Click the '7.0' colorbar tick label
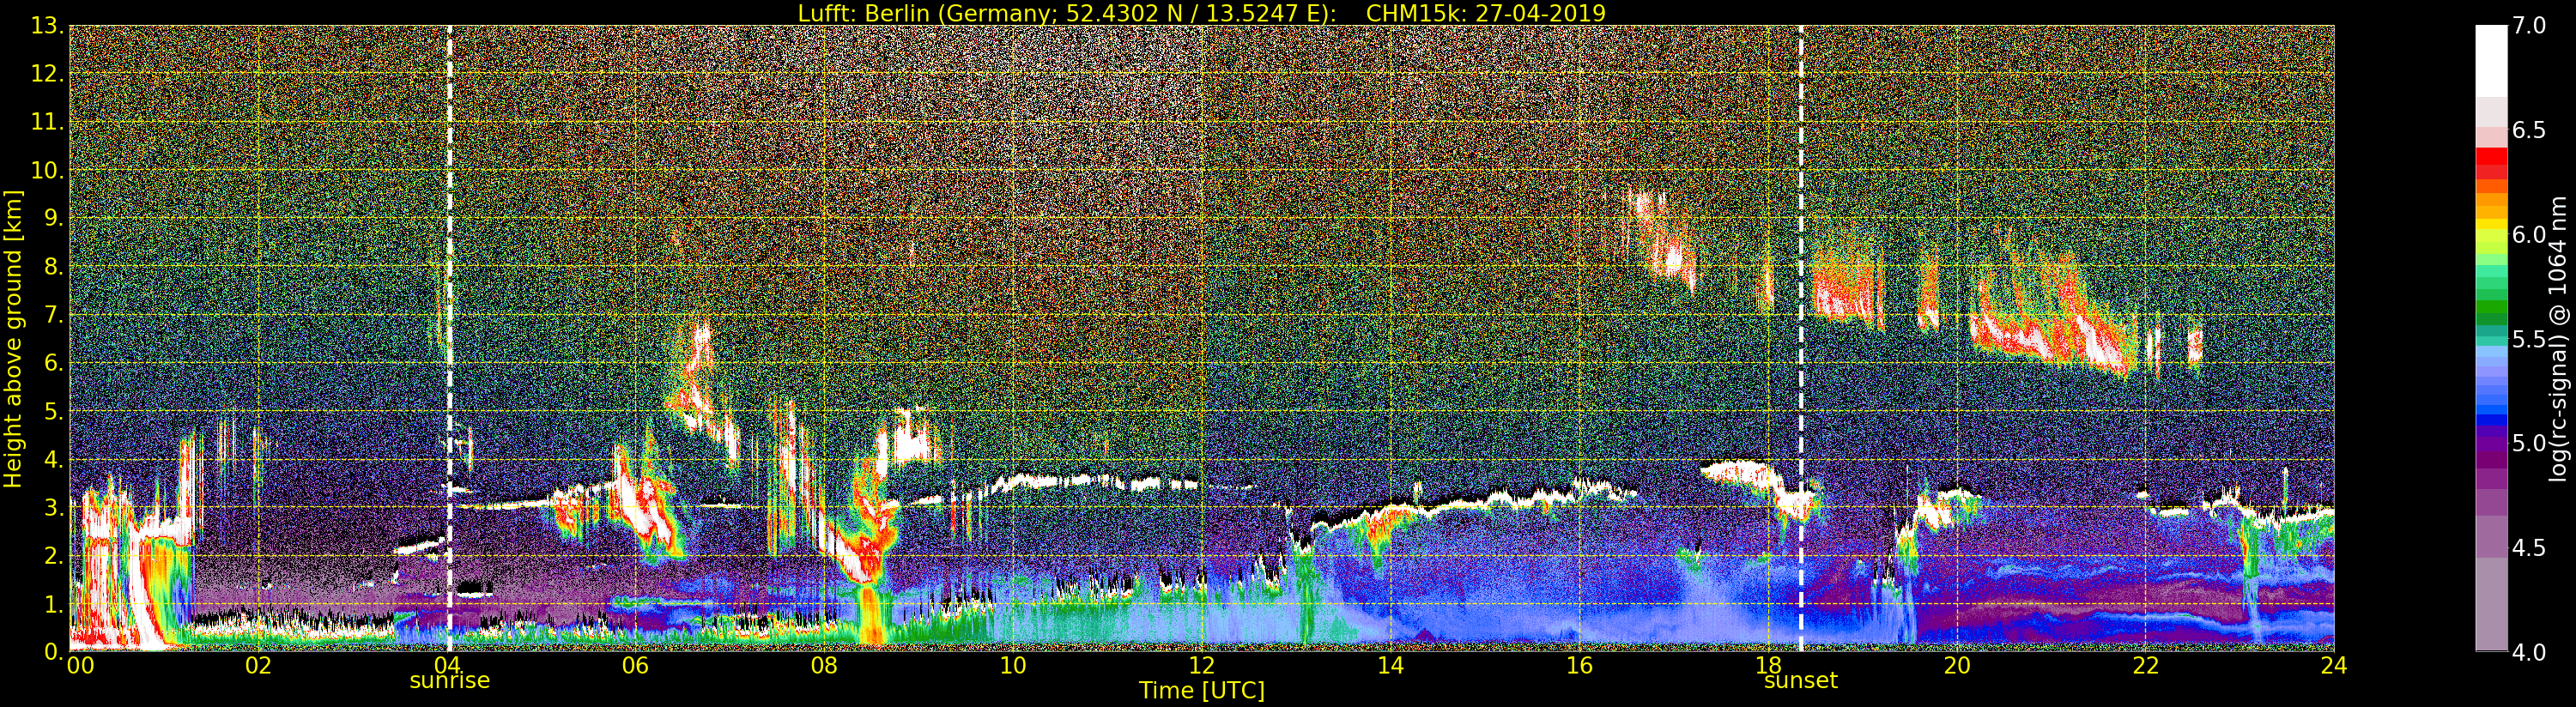 2529,26
